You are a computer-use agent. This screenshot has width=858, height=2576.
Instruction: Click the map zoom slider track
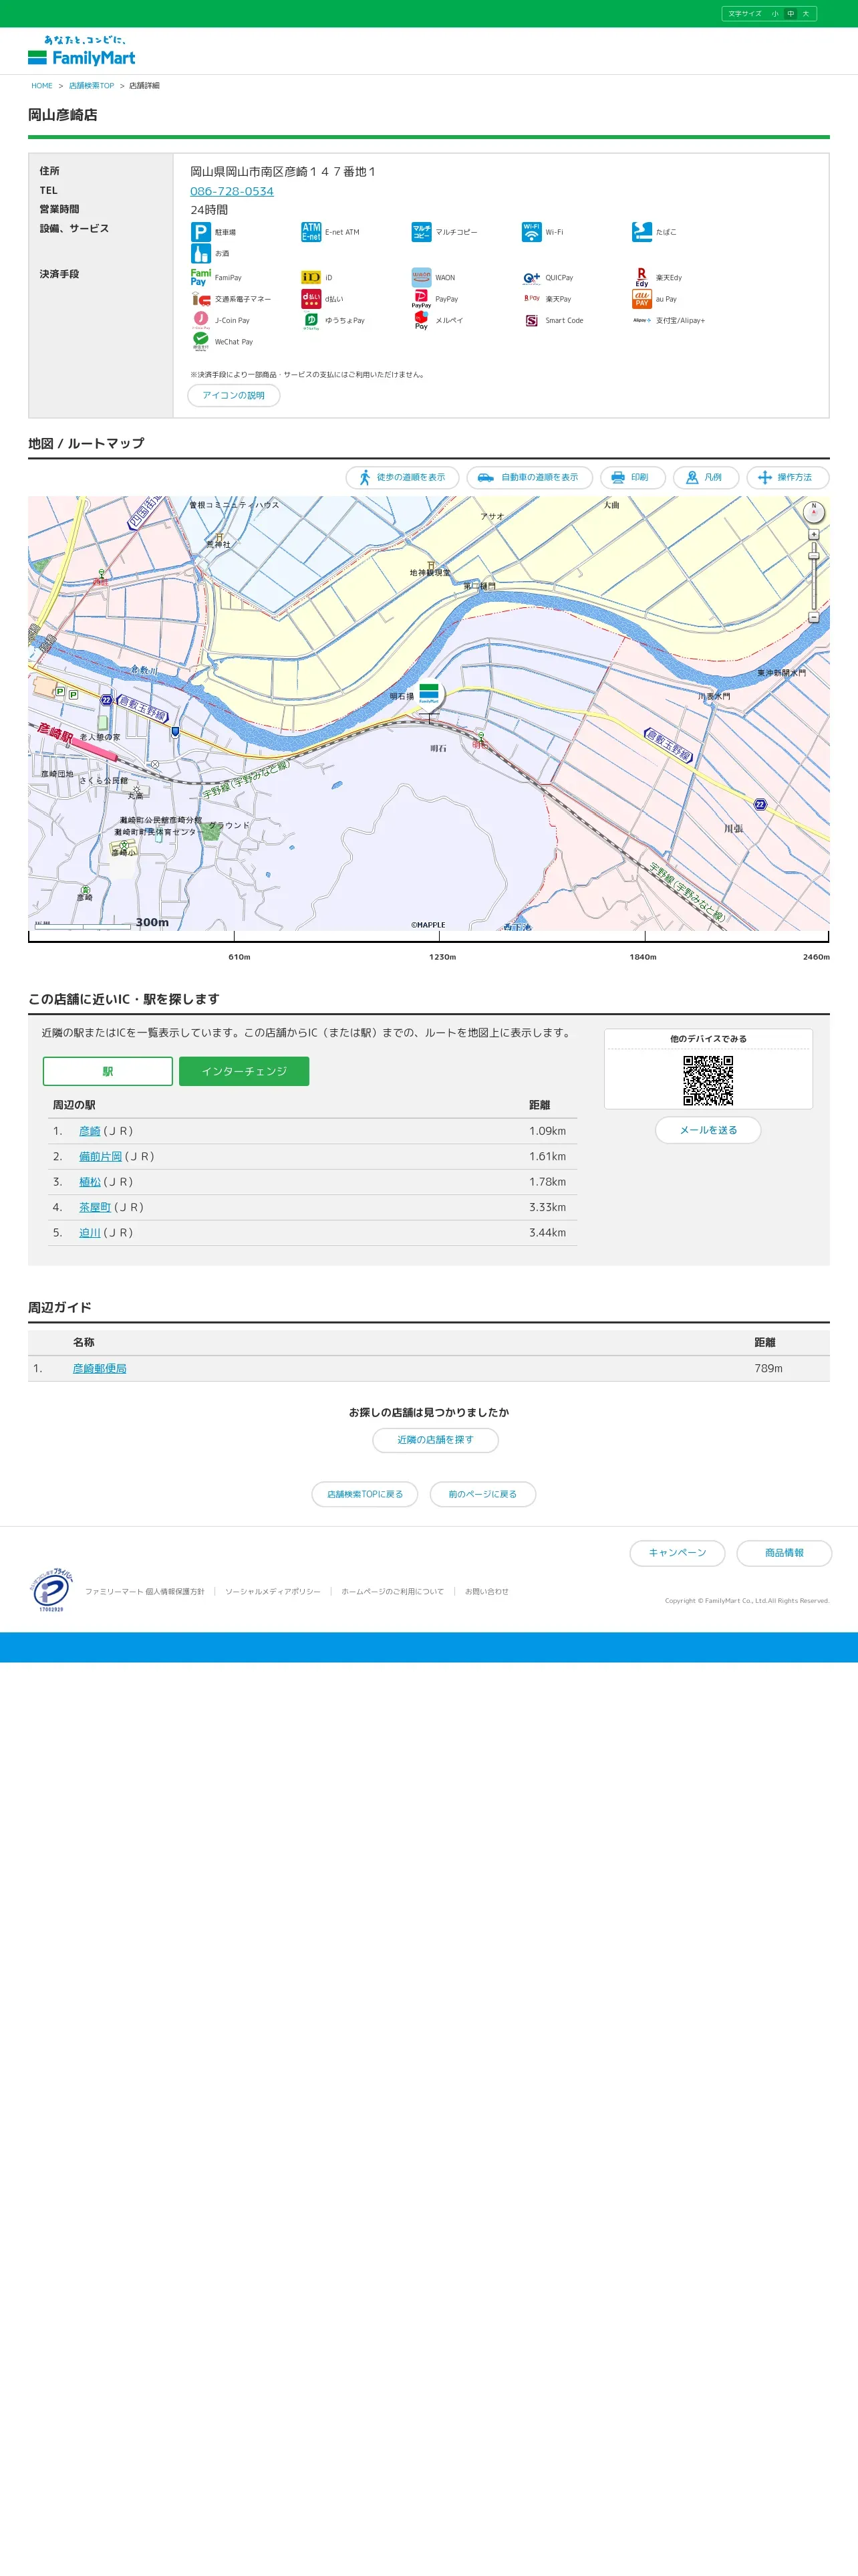tap(814, 577)
